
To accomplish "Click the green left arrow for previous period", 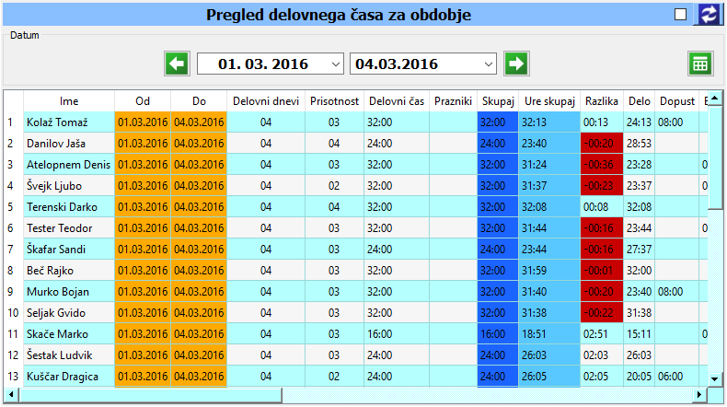I will tap(176, 64).
